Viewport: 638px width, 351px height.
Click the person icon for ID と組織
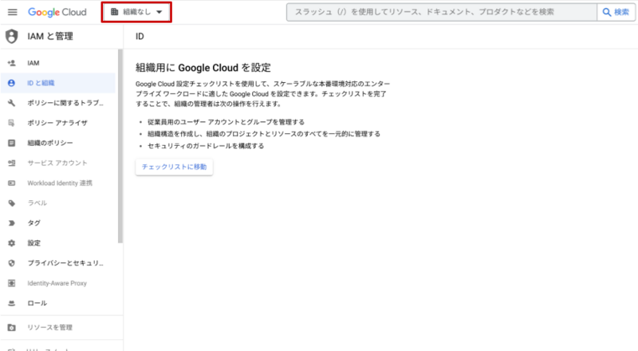click(11, 83)
